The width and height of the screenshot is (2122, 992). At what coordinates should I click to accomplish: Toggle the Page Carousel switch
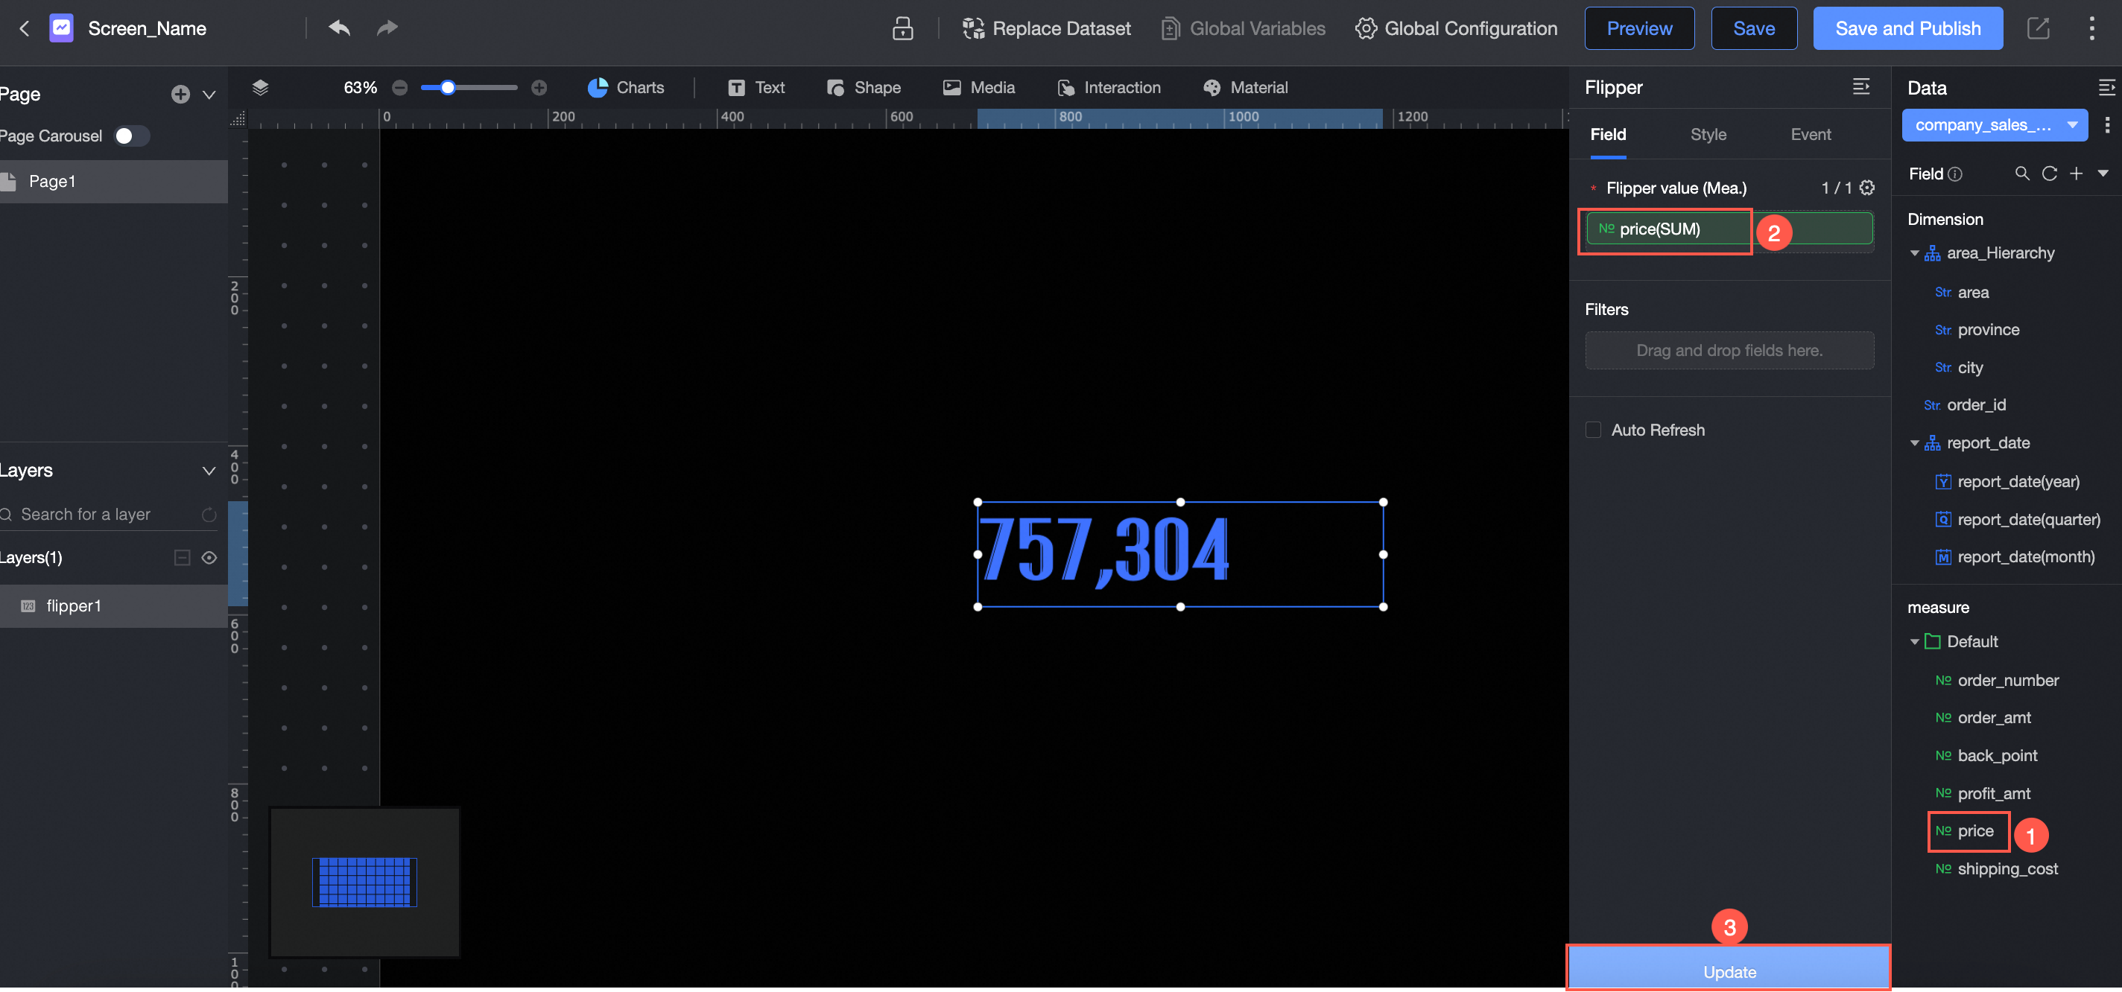[x=131, y=136]
